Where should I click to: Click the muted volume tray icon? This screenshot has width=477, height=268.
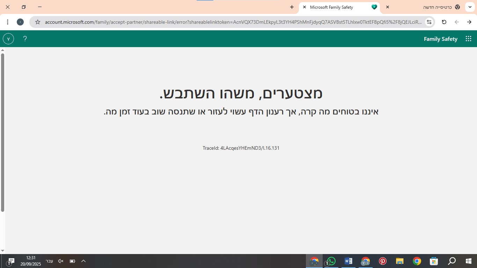point(61,261)
